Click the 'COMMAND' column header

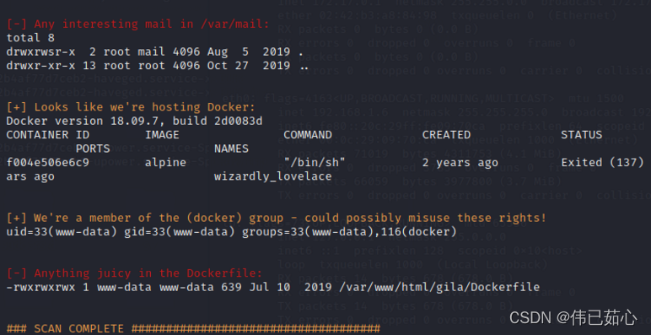(308, 135)
